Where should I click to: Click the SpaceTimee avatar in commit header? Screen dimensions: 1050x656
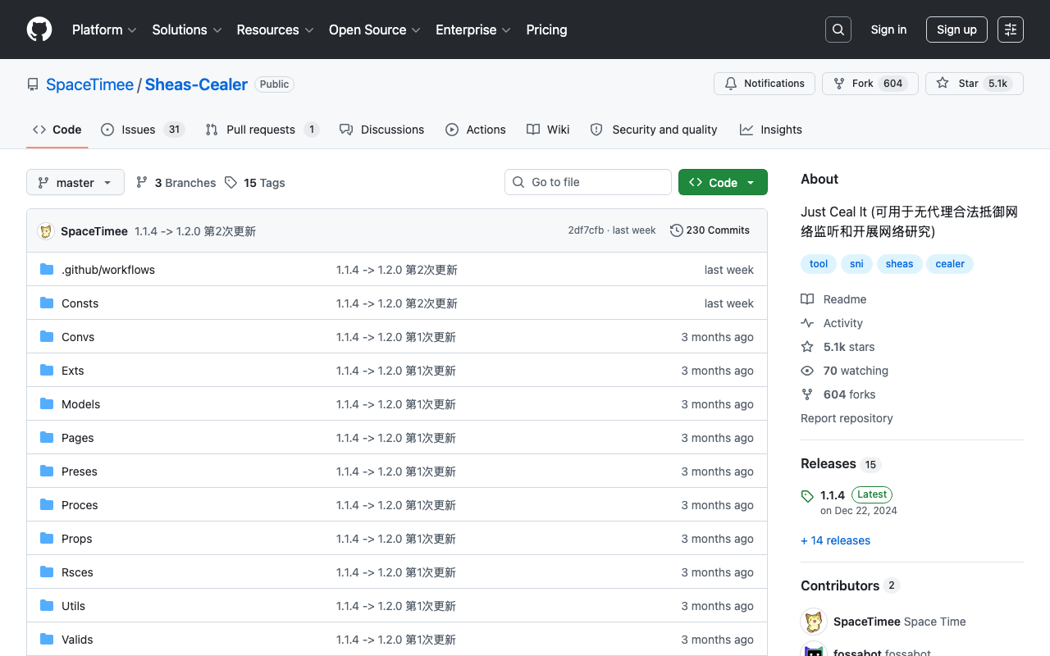click(46, 231)
